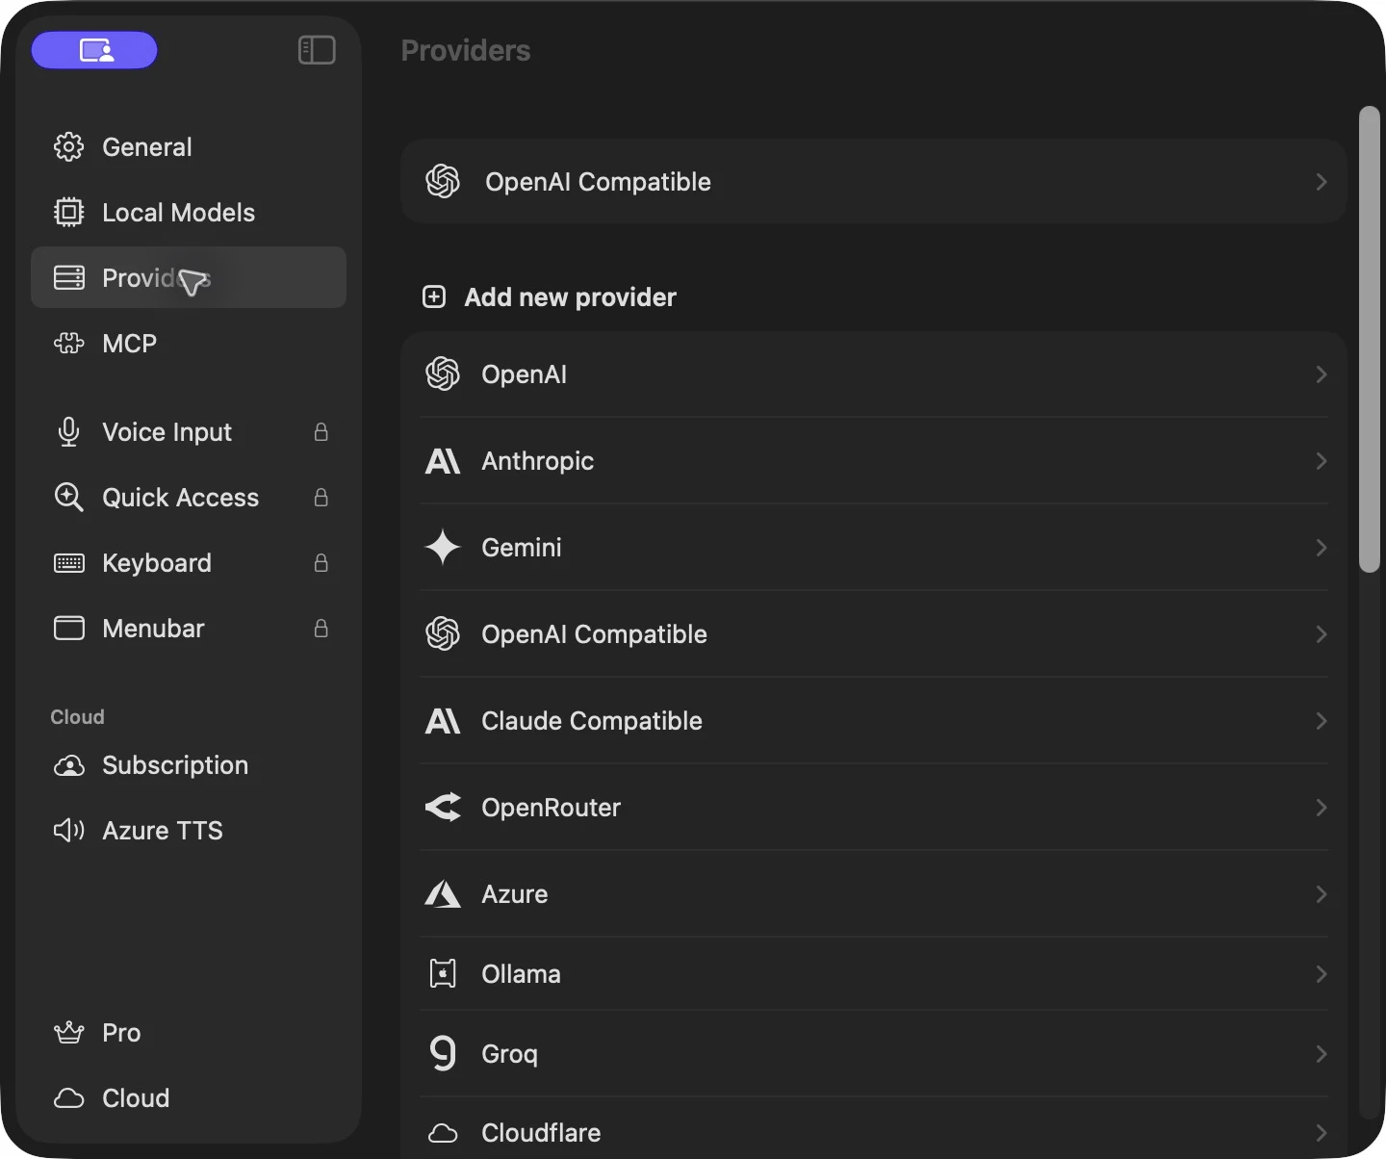Select the Cloudflare provider text
Viewport: 1386px width, 1159px height.
[x=541, y=1132]
